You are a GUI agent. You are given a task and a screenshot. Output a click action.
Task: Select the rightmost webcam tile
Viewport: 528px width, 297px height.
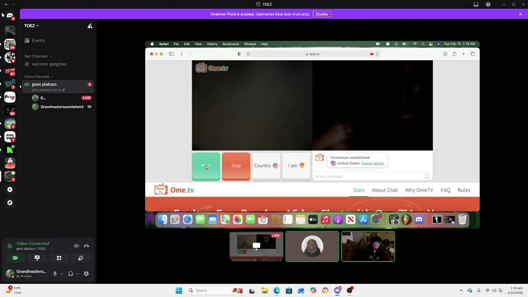click(368, 246)
